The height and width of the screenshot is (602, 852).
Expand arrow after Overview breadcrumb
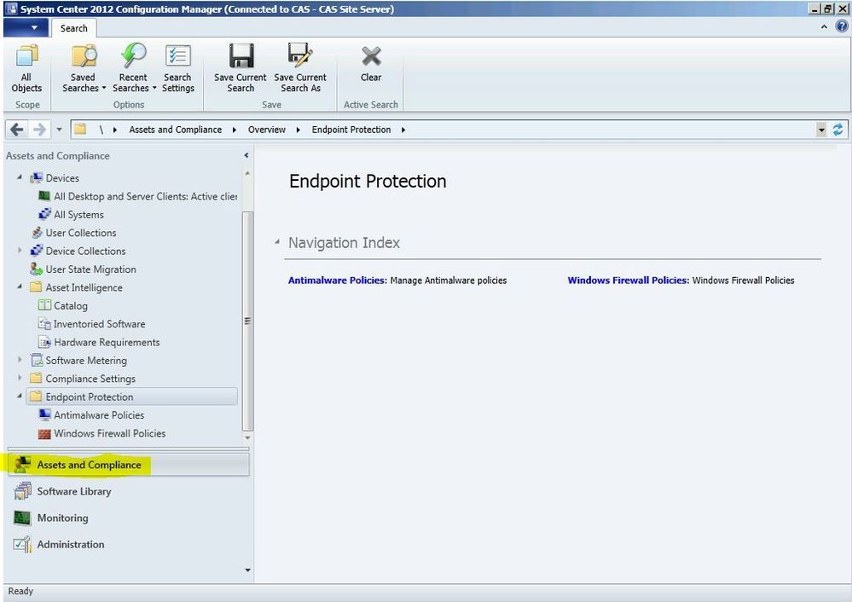tap(298, 130)
